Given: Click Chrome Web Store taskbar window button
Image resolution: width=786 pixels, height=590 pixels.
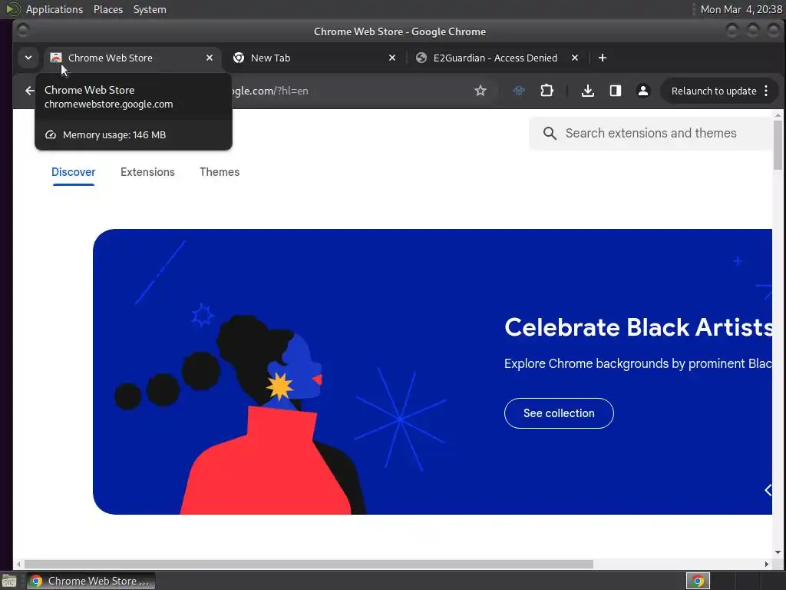Looking at the screenshot, I should pyautogui.click(x=91, y=581).
